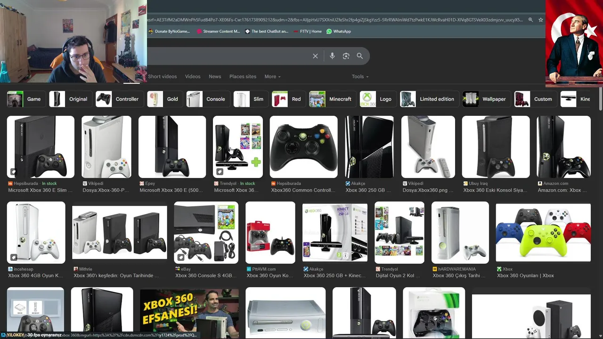This screenshot has height=339, width=603.
Task: Open the Xbox 360 Oyunları colorful controllers image
Action: [x=543, y=233]
